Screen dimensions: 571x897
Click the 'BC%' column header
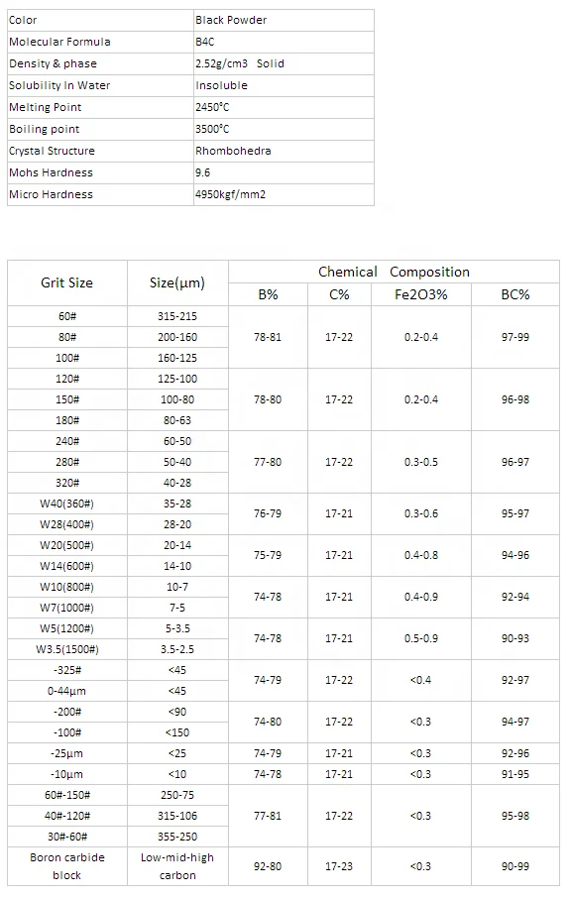tap(515, 294)
